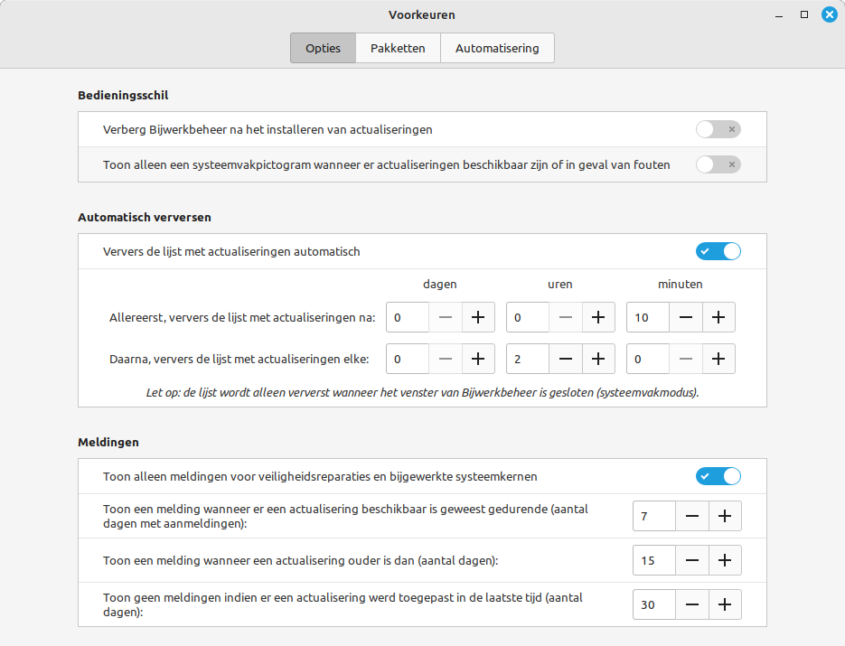Click the '30' days input box

coord(653,604)
